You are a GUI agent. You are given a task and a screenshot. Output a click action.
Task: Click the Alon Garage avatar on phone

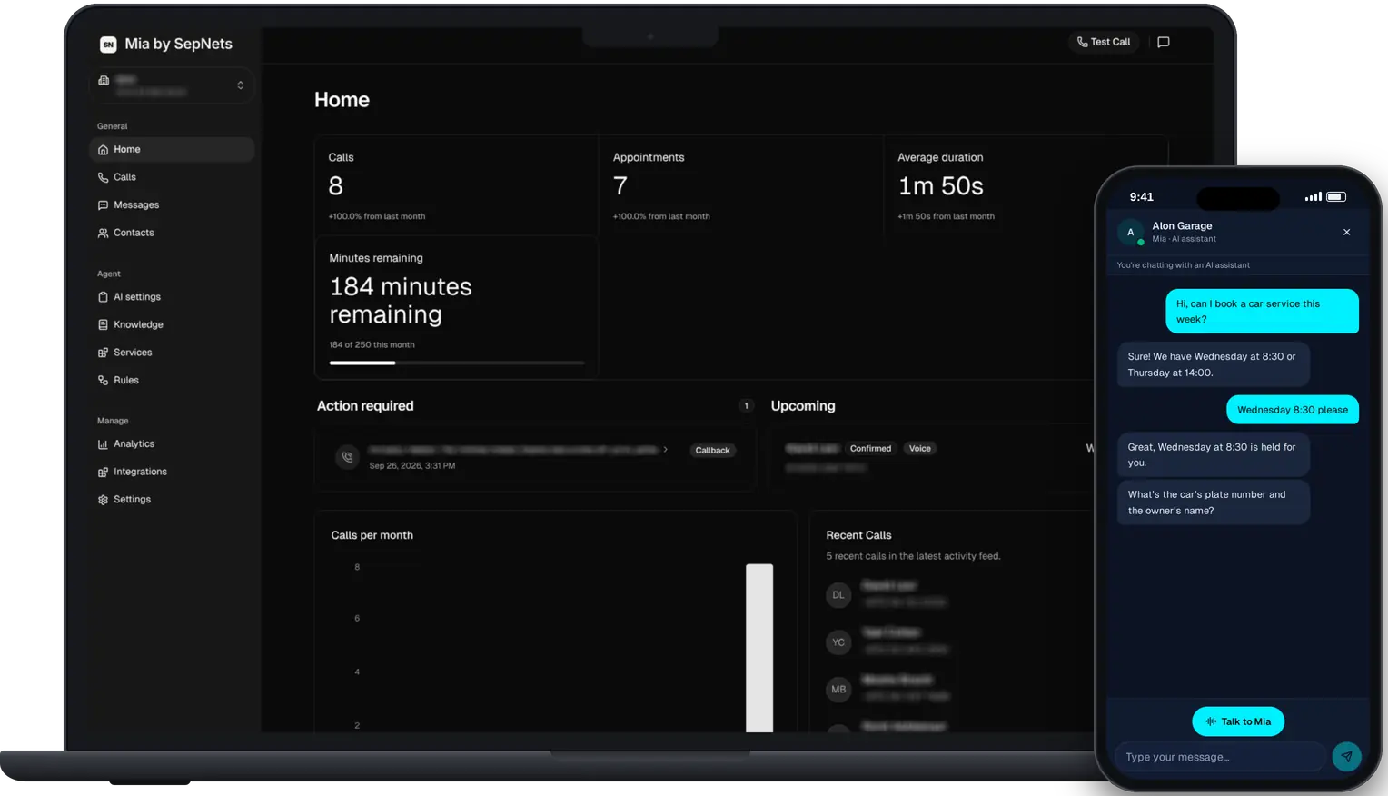tap(1131, 232)
